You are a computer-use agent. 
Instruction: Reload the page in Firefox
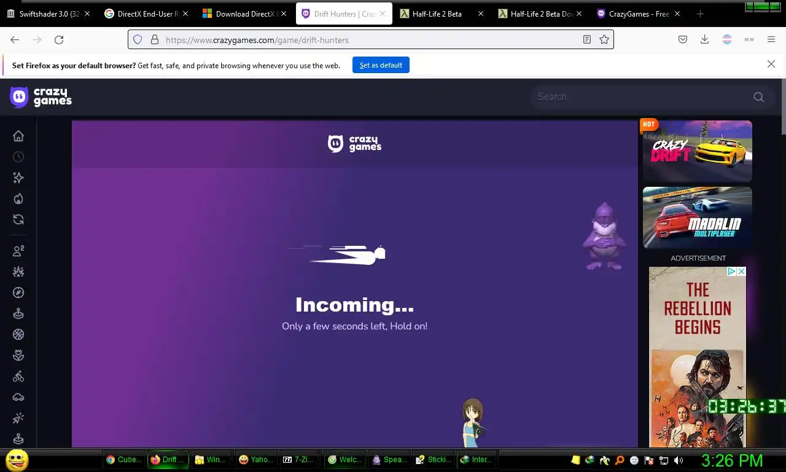click(x=59, y=39)
